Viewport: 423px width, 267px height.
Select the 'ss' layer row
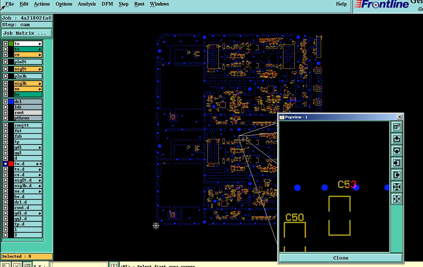(28, 89)
